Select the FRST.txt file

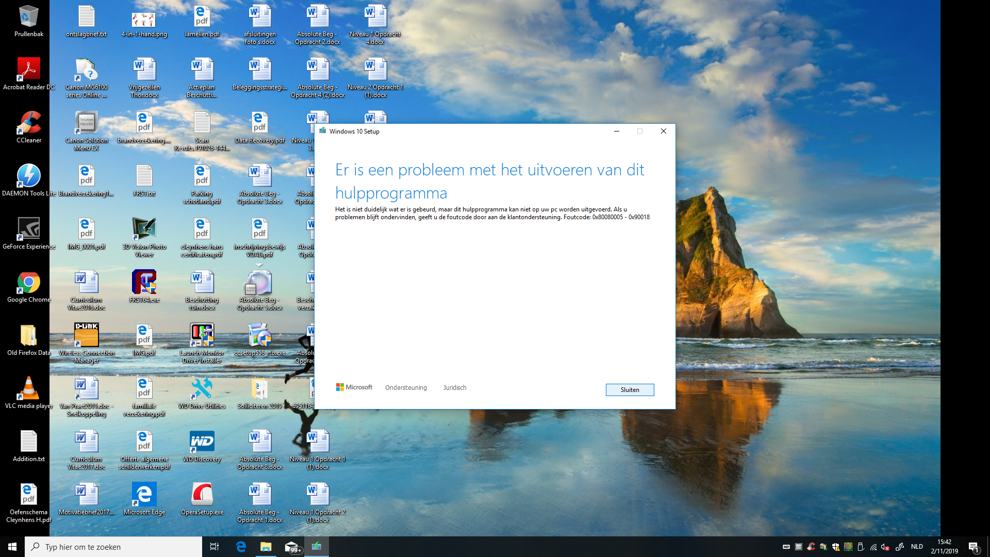pos(144,181)
